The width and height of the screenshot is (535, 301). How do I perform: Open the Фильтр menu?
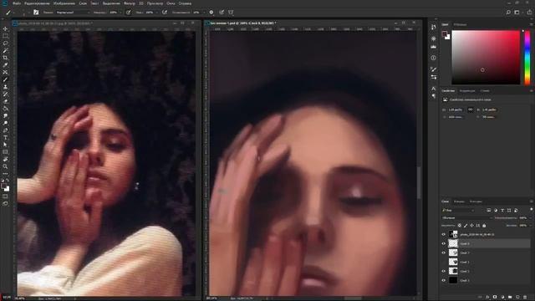(130, 3)
